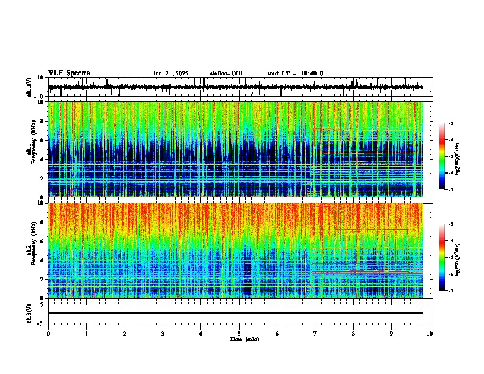Image resolution: width=484 pixels, height=374 pixels.
Task: Click the ch.1 voltage waveform trace
Action: [236, 87]
